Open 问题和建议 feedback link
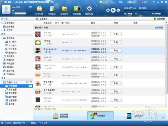This screenshot has width=168, height=126. (x=132, y=2)
